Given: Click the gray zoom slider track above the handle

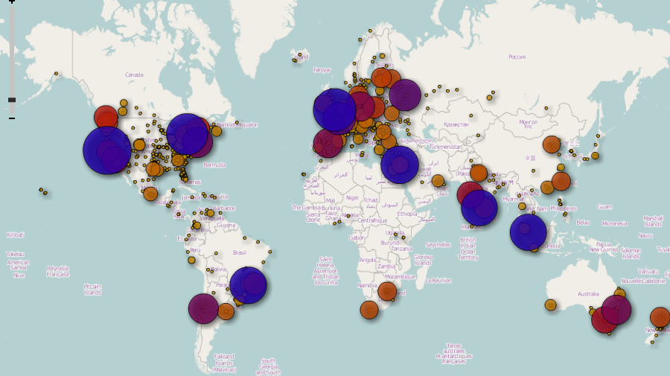Looking at the screenshot, I should [x=12, y=51].
